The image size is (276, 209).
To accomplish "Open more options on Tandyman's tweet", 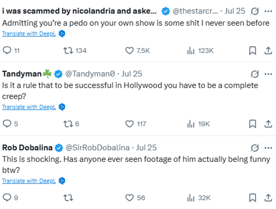I will pyautogui.click(x=268, y=74).
